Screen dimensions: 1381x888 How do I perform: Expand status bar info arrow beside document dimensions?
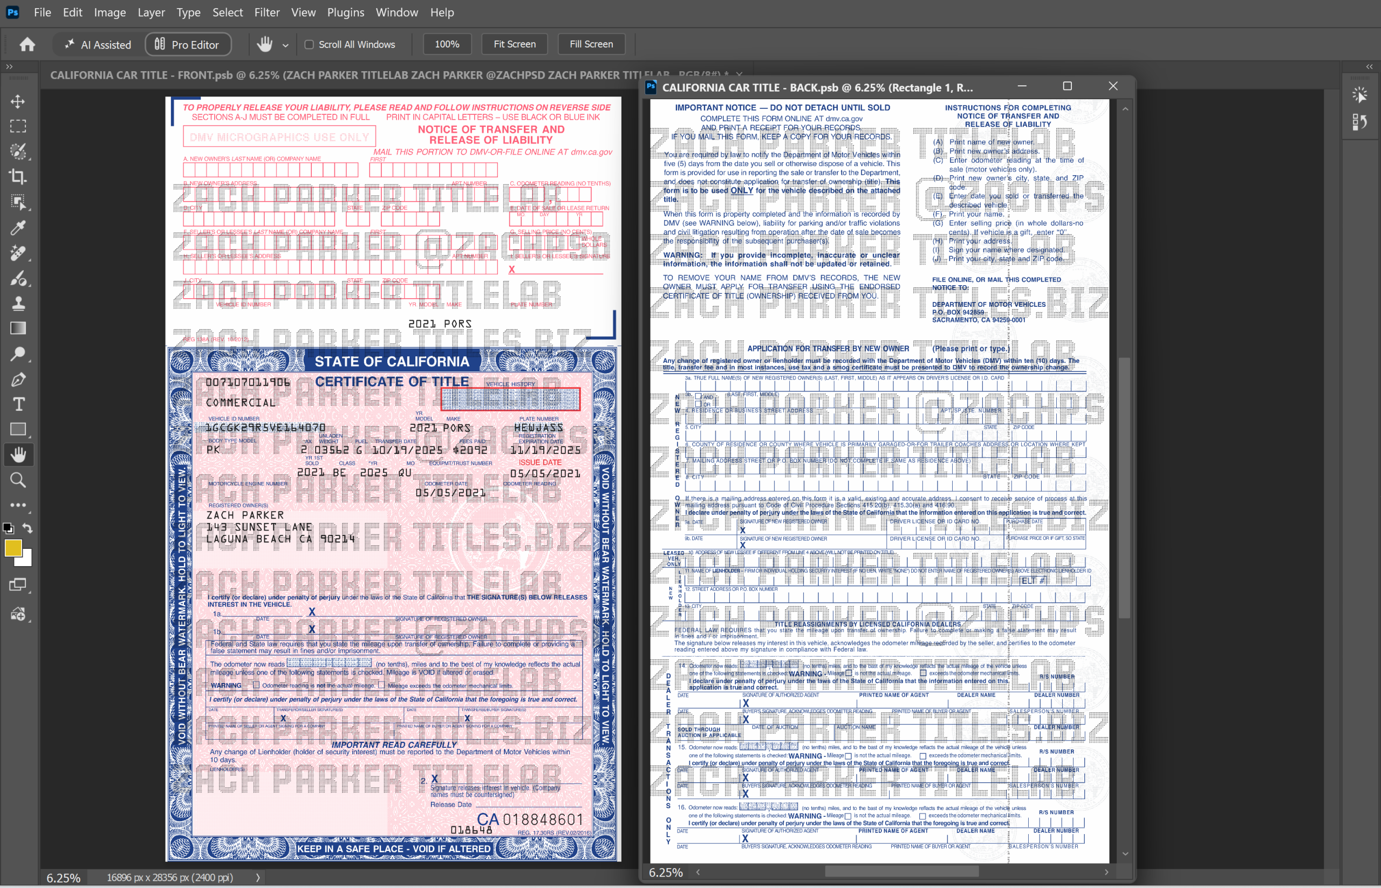[x=258, y=878]
